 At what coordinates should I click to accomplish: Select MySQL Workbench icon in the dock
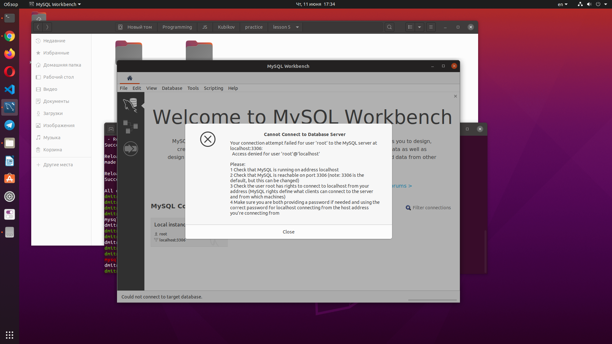pos(10,107)
